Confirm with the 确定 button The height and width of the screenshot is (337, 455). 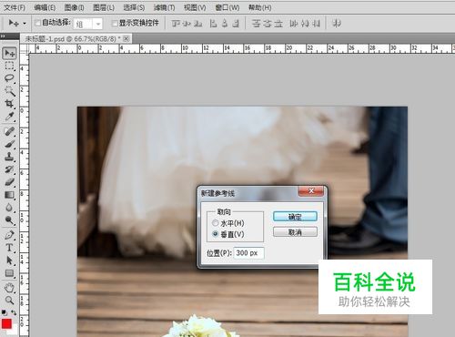(x=295, y=217)
